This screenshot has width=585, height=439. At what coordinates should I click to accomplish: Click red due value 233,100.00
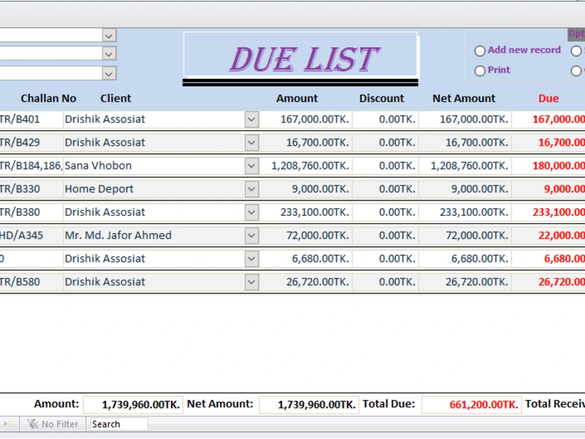coord(559,212)
